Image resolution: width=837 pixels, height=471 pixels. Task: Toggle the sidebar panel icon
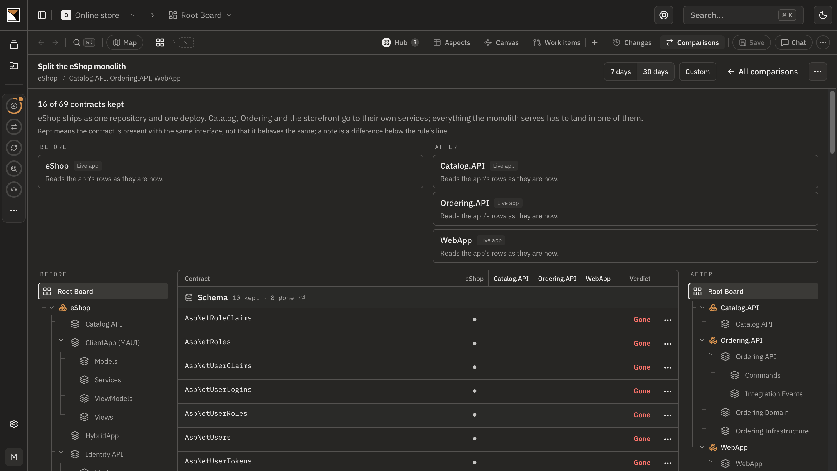42,15
